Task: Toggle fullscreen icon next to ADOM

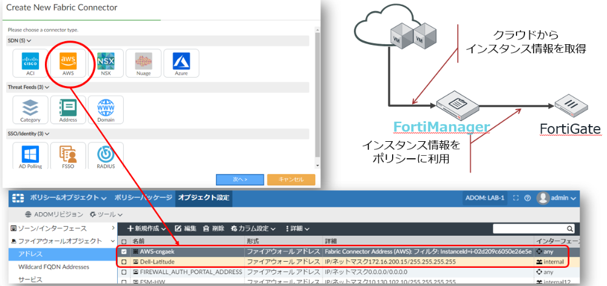Action: [515, 198]
